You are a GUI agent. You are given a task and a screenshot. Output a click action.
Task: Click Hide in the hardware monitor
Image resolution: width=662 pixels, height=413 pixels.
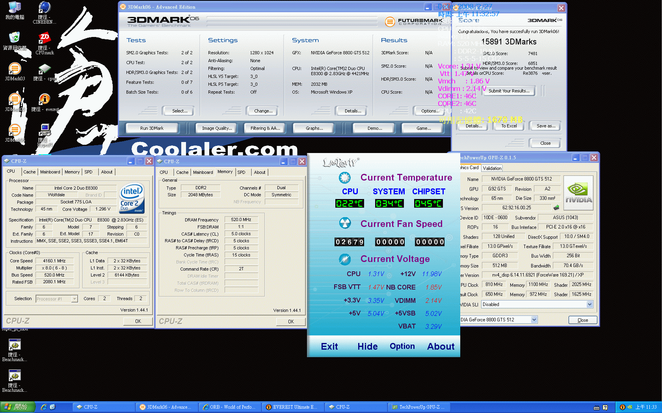tap(368, 347)
